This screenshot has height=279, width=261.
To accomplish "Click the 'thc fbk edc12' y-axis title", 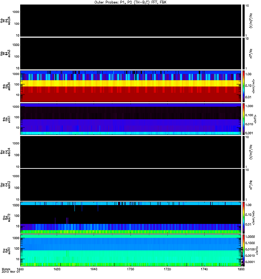I will coord(7,218).
